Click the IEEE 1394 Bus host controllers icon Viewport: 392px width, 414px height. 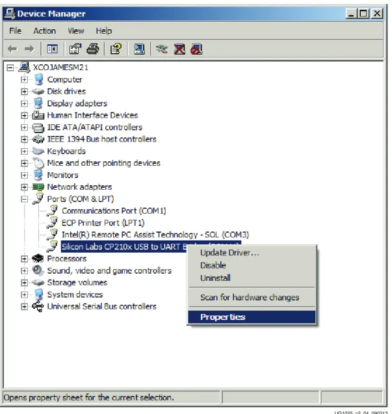38,139
